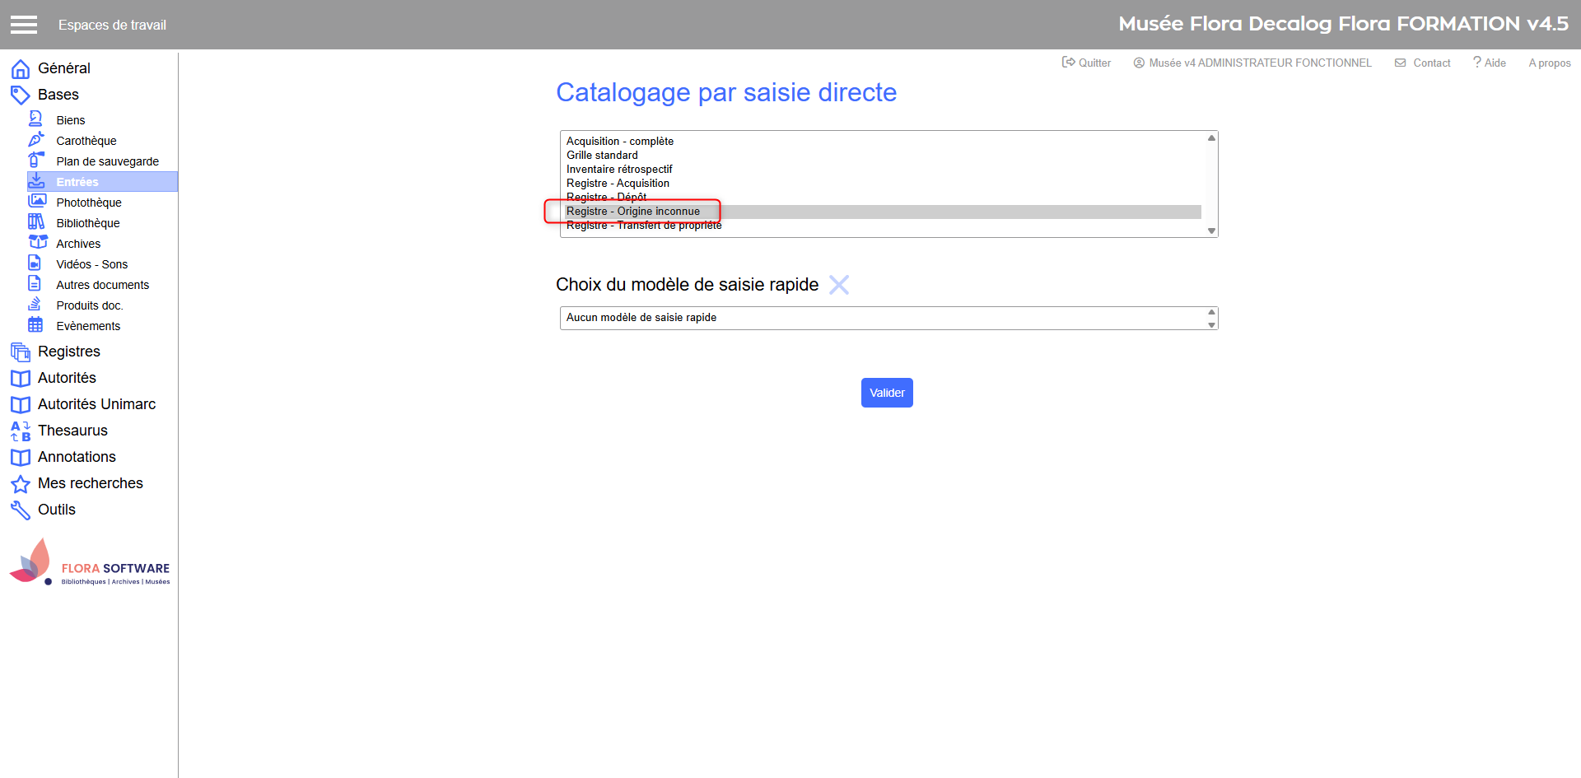Open the Contact link

(x=1423, y=63)
